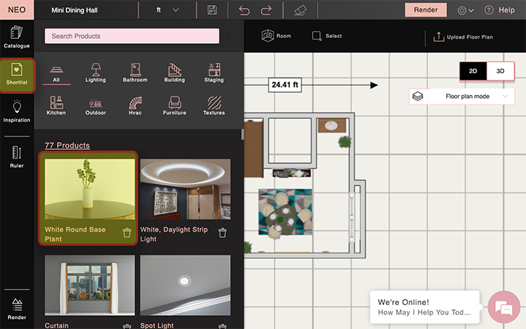Select the eraser tool in top bar
This screenshot has width=526, height=329.
300,10
